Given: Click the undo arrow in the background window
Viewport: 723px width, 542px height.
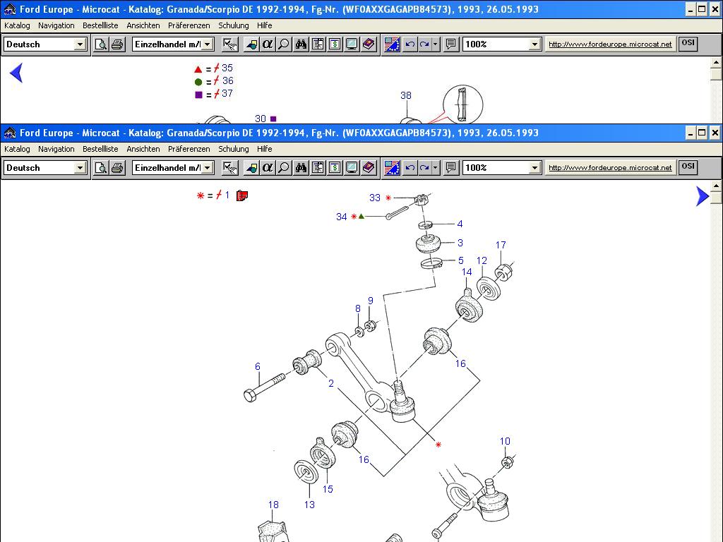Looking at the screenshot, I should pos(410,44).
